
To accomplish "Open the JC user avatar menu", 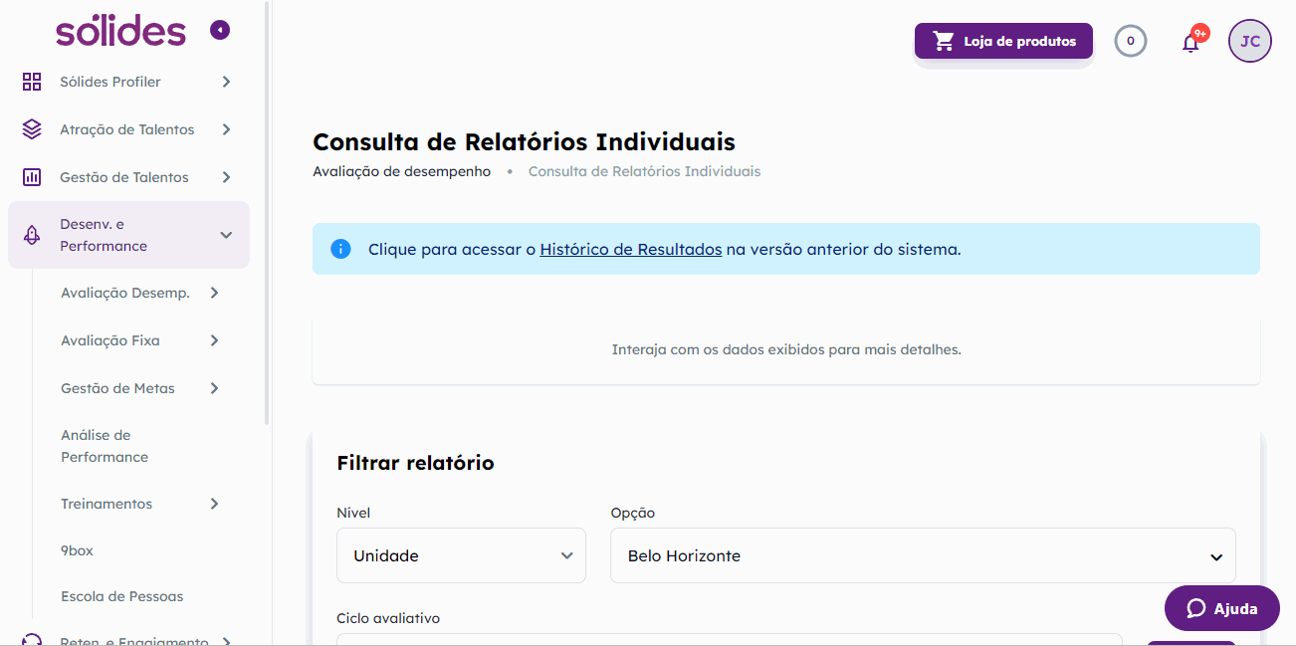I will tap(1250, 41).
